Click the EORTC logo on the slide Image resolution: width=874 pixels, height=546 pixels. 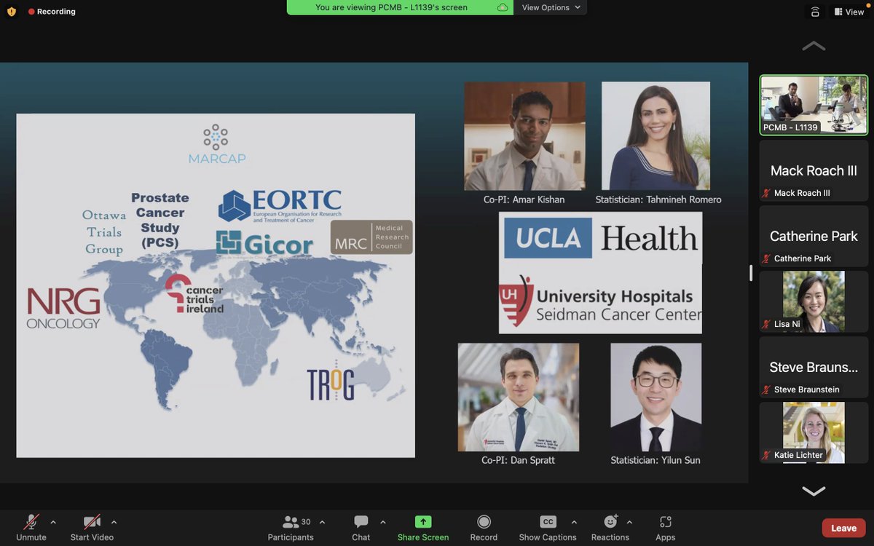(x=280, y=206)
